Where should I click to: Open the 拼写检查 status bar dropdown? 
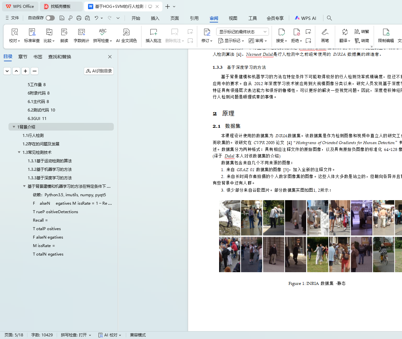click(76, 335)
